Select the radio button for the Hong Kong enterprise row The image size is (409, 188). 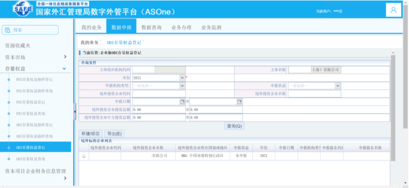(x=84, y=156)
